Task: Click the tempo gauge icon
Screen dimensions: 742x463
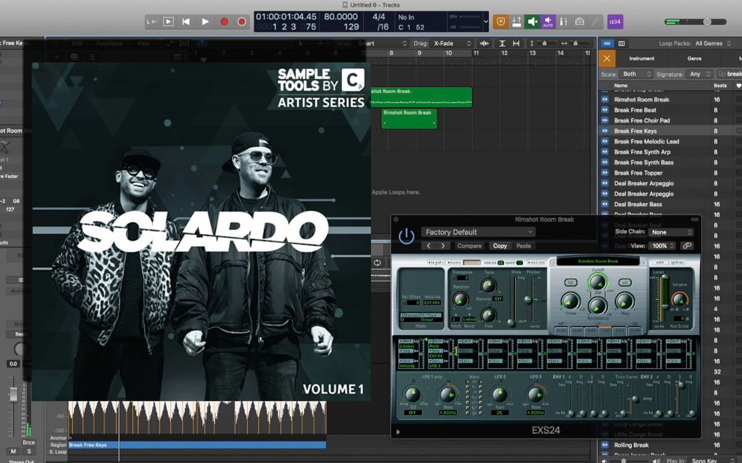Action: point(579,22)
